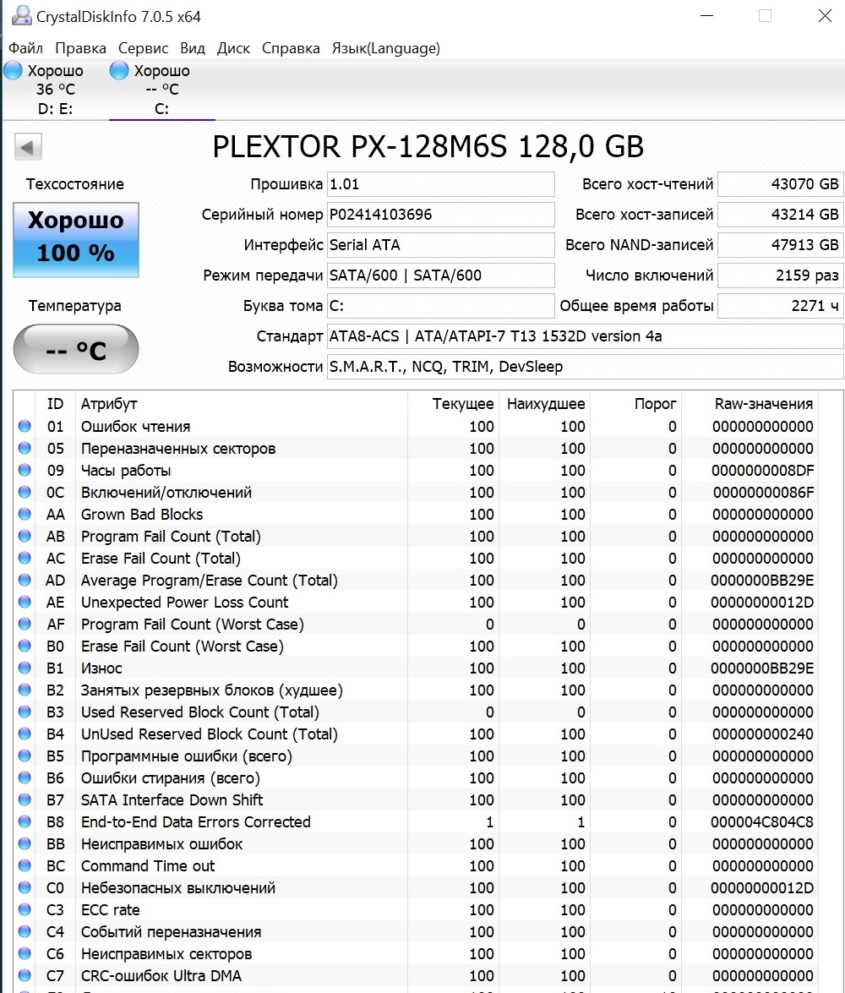Click status orb for AE Unexpected Power Loss
The image size is (845, 993).
point(25,602)
